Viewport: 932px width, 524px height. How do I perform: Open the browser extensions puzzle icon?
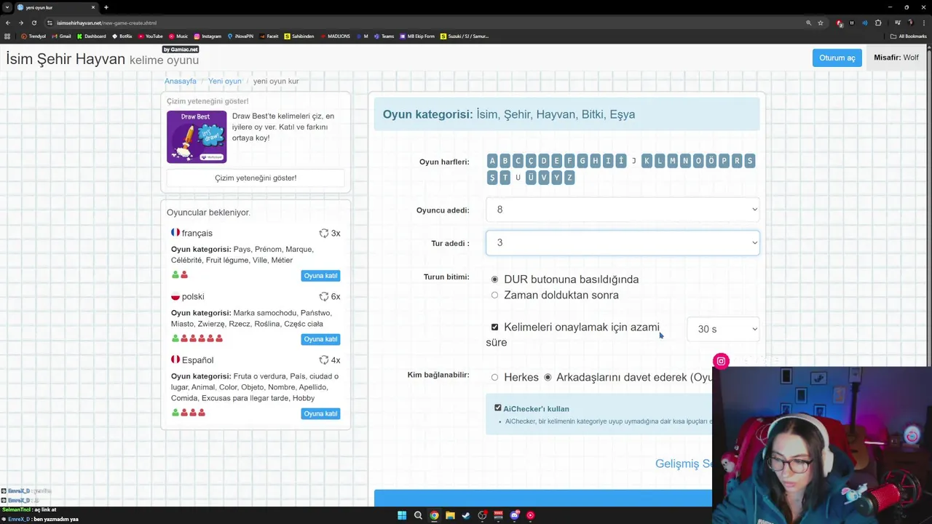pos(878,23)
